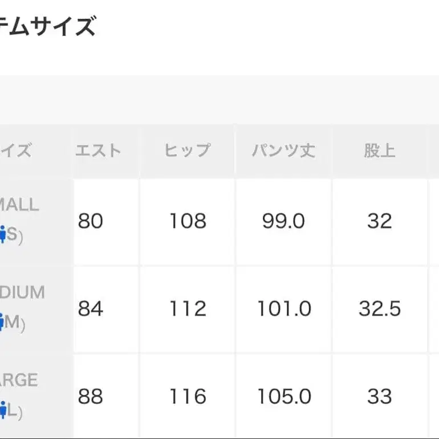Image resolution: width=439 pixels, height=439 pixels.
Task: Click the waist value 80 cell
Action: point(91,221)
